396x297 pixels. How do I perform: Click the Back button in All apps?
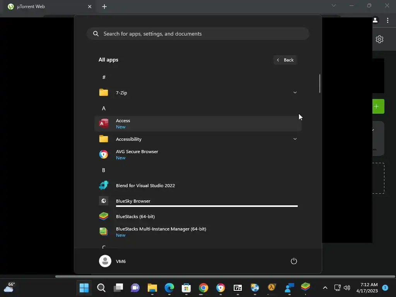285,60
